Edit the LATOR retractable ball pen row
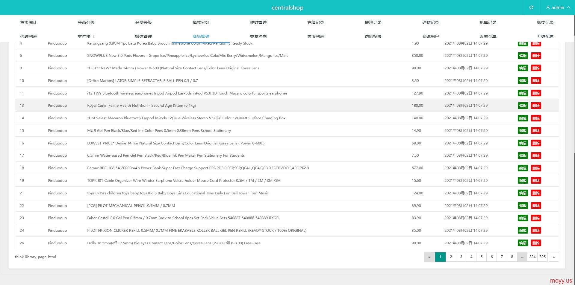Screen dimensions: 575x285 coord(523,81)
